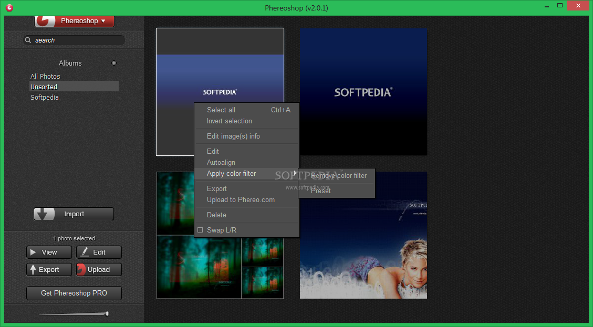Click the Phereoshop app icon in title bar
The height and width of the screenshot is (327, 593).
point(9,7)
